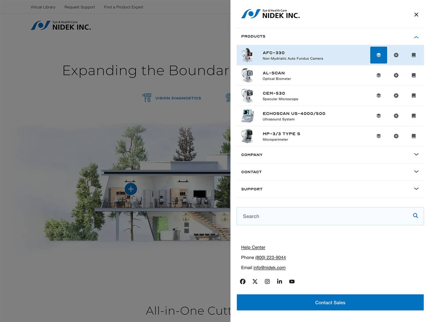Click the book icon for AL-Scan
The width and height of the screenshot is (430, 322).
pyautogui.click(x=414, y=75)
